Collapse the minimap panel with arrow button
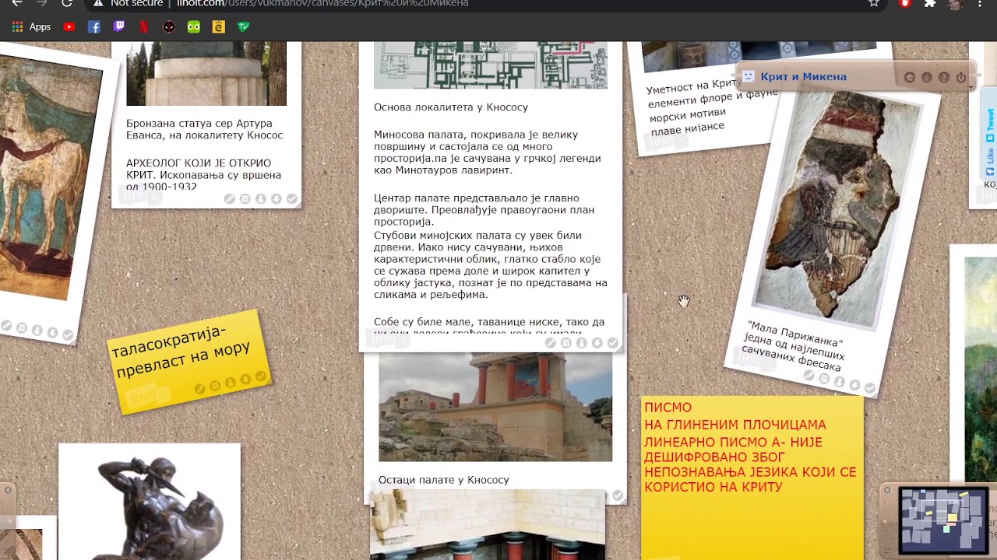997x560 pixels. [x=887, y=490]
